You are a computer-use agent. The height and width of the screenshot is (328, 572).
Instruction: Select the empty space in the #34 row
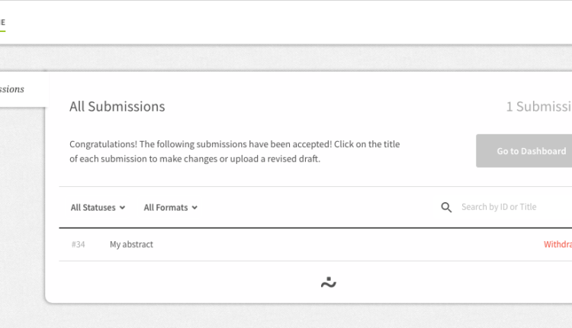tap(343, 245)
